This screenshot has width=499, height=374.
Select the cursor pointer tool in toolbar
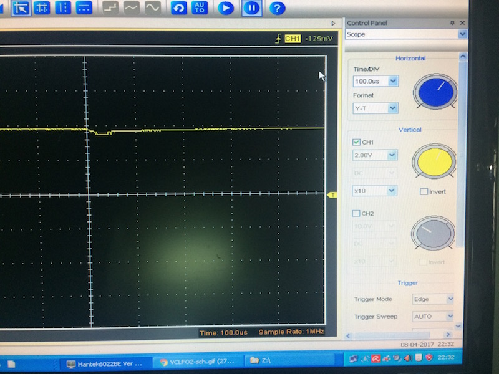21,8
